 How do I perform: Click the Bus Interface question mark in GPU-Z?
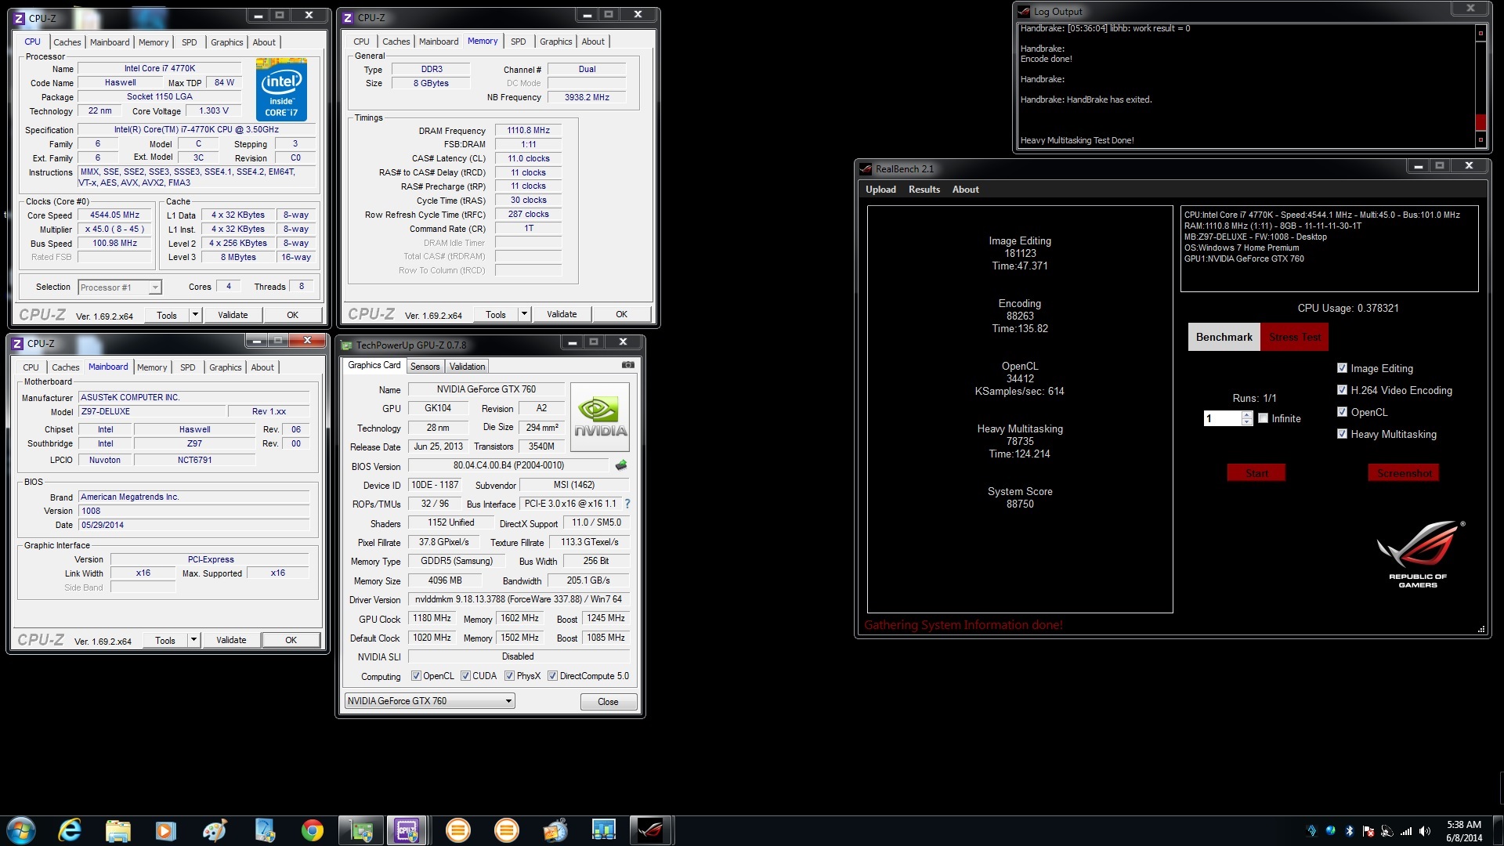coord(627,504)
